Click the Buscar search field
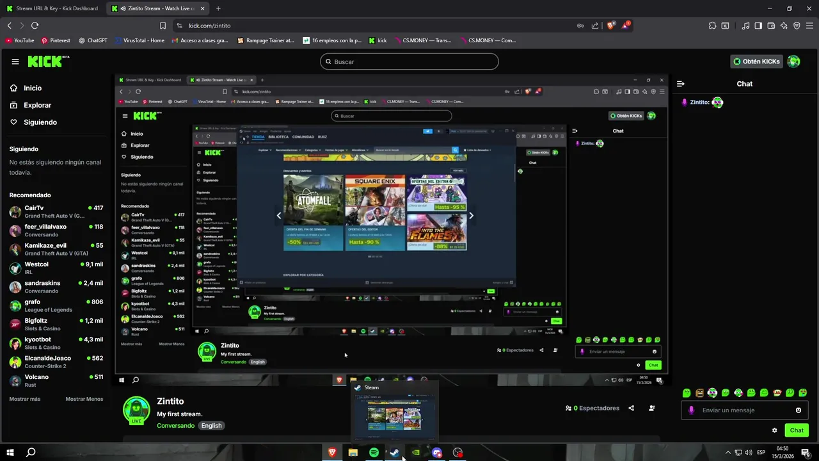This screenshot has height=461, width=819. pos(409,61)
